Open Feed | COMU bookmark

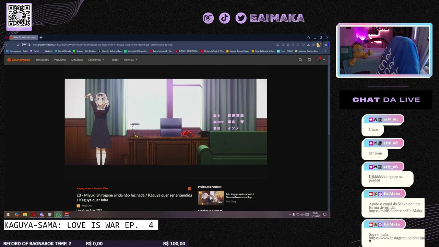point(285,51)
